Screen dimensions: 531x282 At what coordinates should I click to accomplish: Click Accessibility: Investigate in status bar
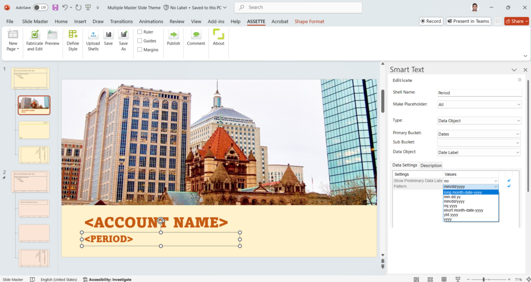[x=107, y=279]
